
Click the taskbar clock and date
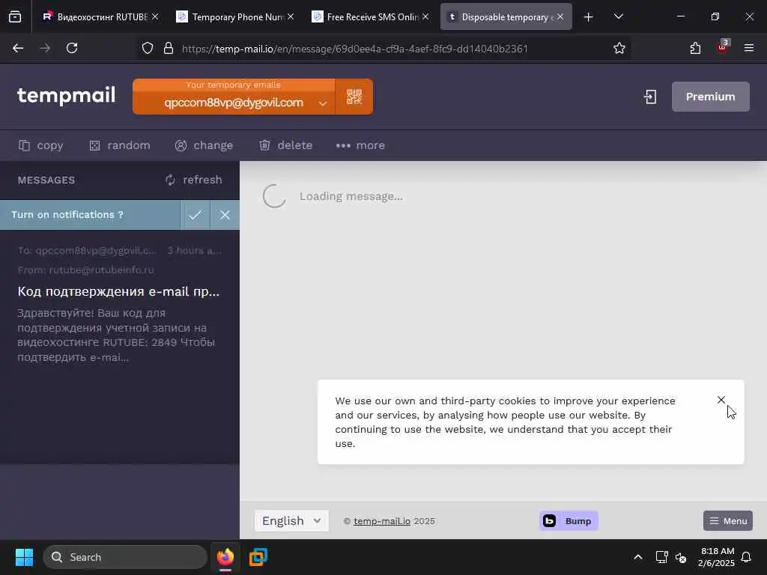click(x=717, y=557)
